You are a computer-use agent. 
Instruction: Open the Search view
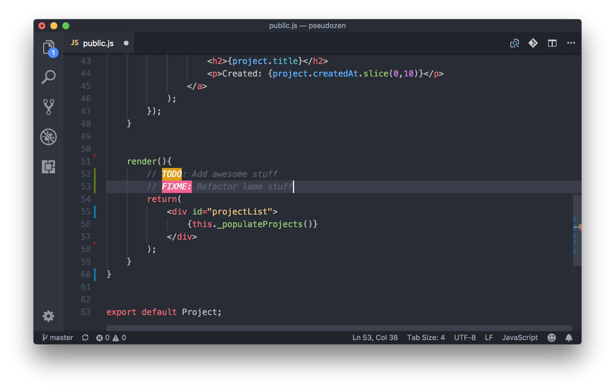[x=48, y=77]
